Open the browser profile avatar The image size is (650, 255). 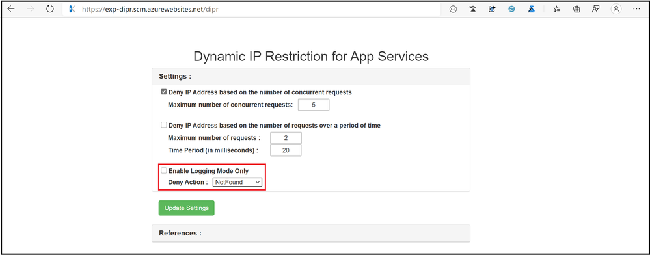(x=616, y=9)
